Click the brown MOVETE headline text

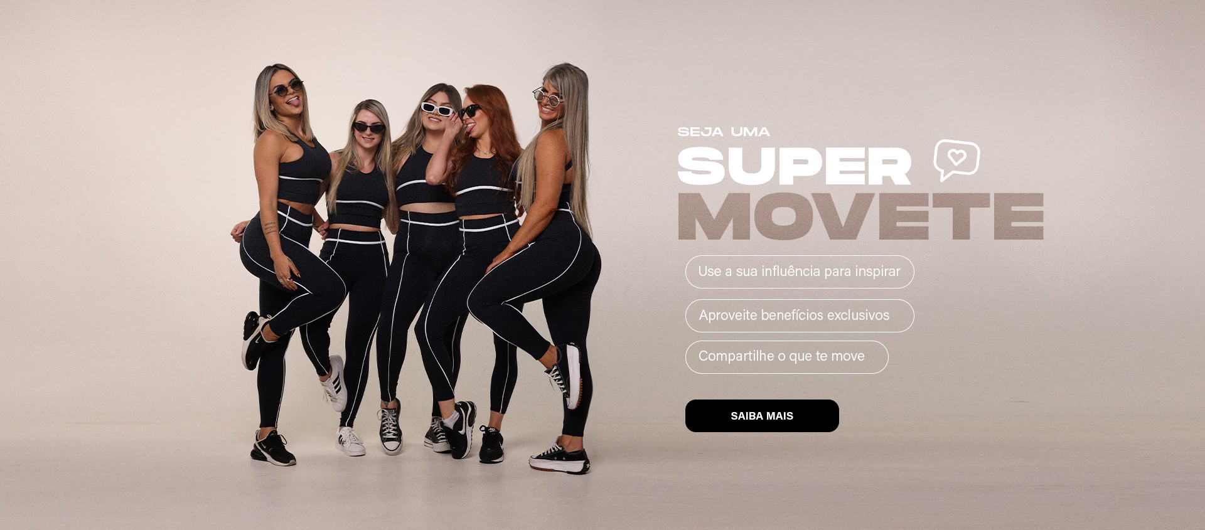[860, 216]
